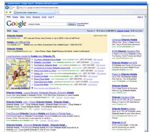Expand the more dropdown in Google nav
The height and width of the screenshot is (132, 150).
coord(51,17)
